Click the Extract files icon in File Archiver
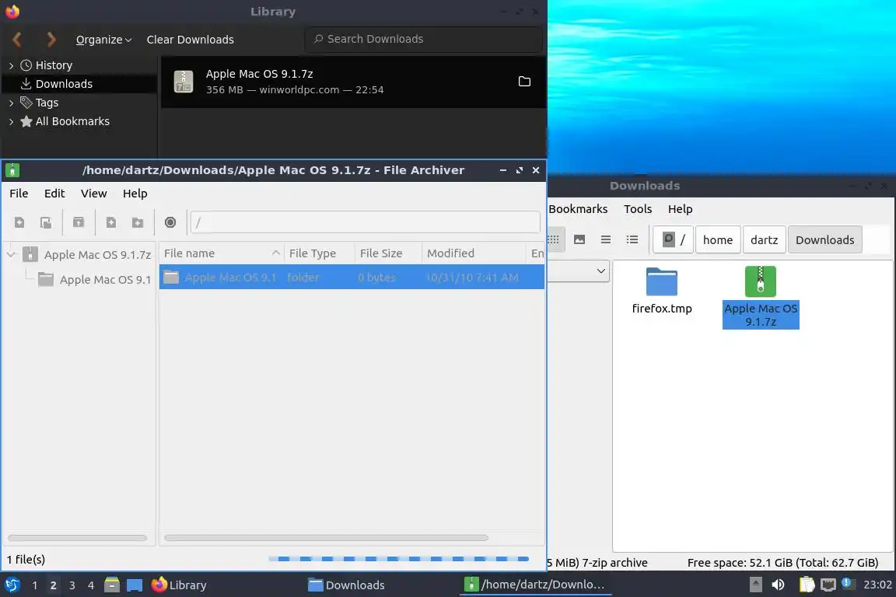The image size is (896, 597). [x=79, y=223]
